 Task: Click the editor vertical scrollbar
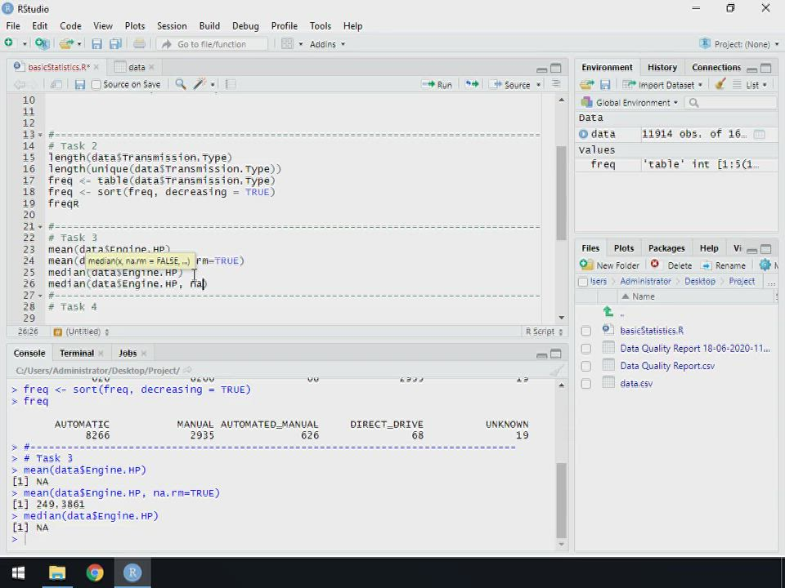click(x=561, y=193)
